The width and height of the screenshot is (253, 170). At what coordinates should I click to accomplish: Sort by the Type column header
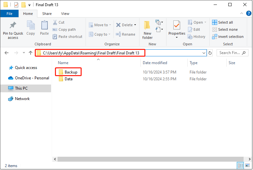click(193, 63)
